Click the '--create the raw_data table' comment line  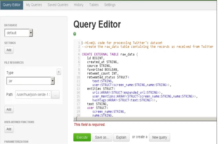(x=148, y=47)
